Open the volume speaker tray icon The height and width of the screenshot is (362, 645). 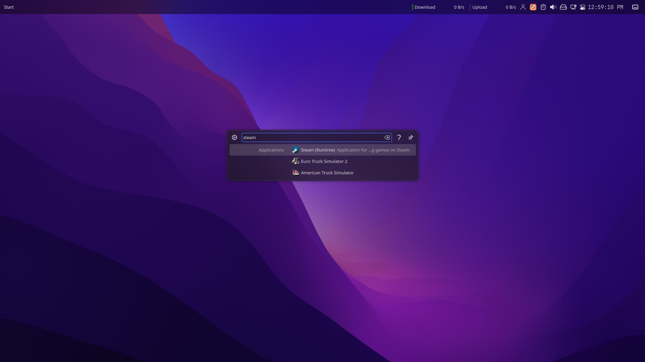click(x=553, y=7)
